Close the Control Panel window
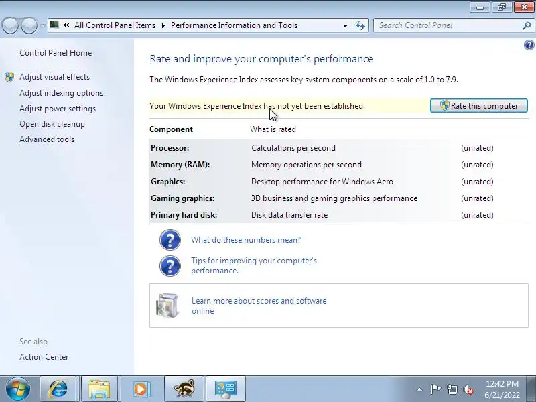Image resolution: width=536 pixels, height=402 pixels. (x=524, y=7)
